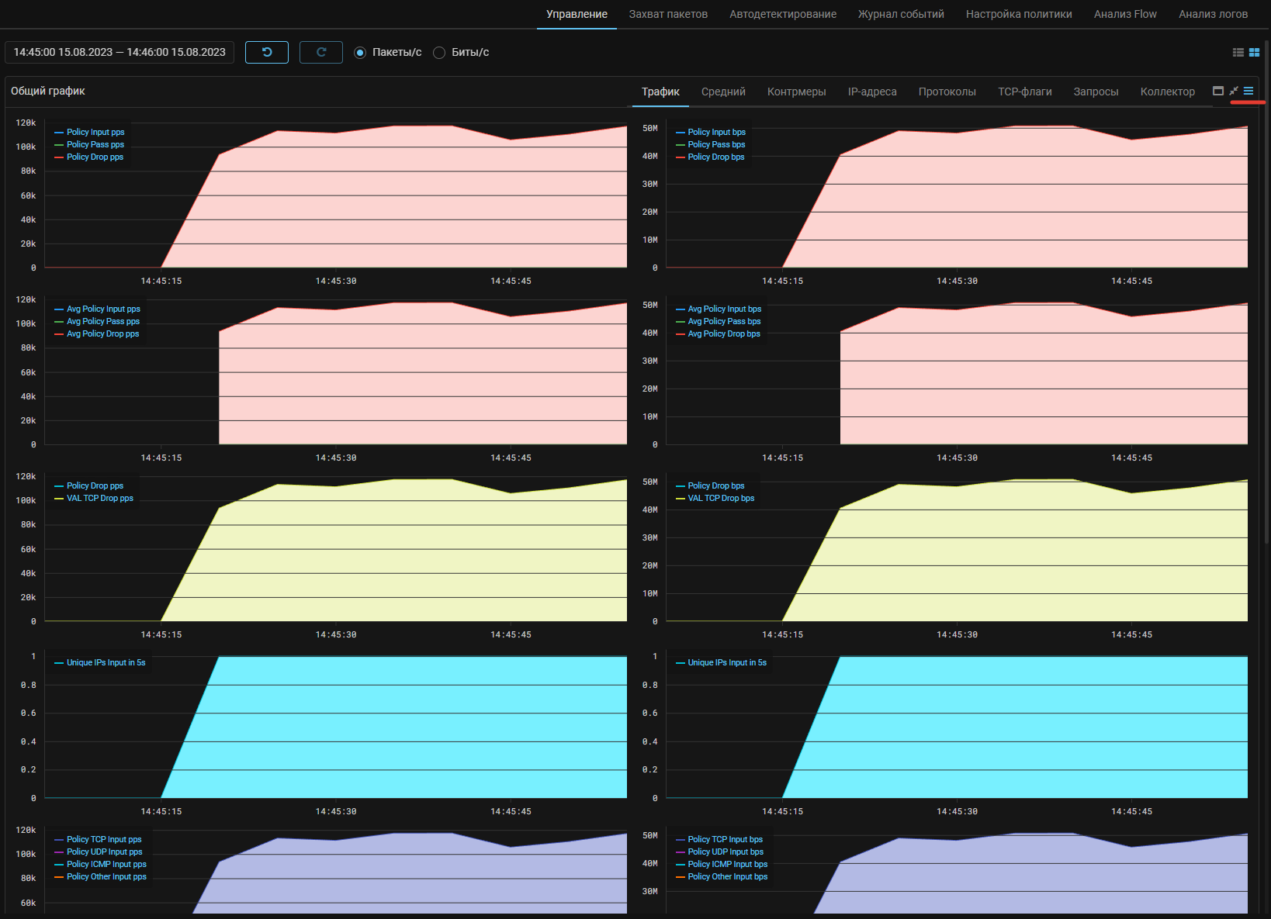
Task: Toggle VAL TCP Drop pps legend entry
Action: (99, 499)
